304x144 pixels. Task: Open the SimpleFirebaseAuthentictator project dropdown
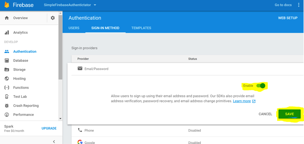[70, 5]
